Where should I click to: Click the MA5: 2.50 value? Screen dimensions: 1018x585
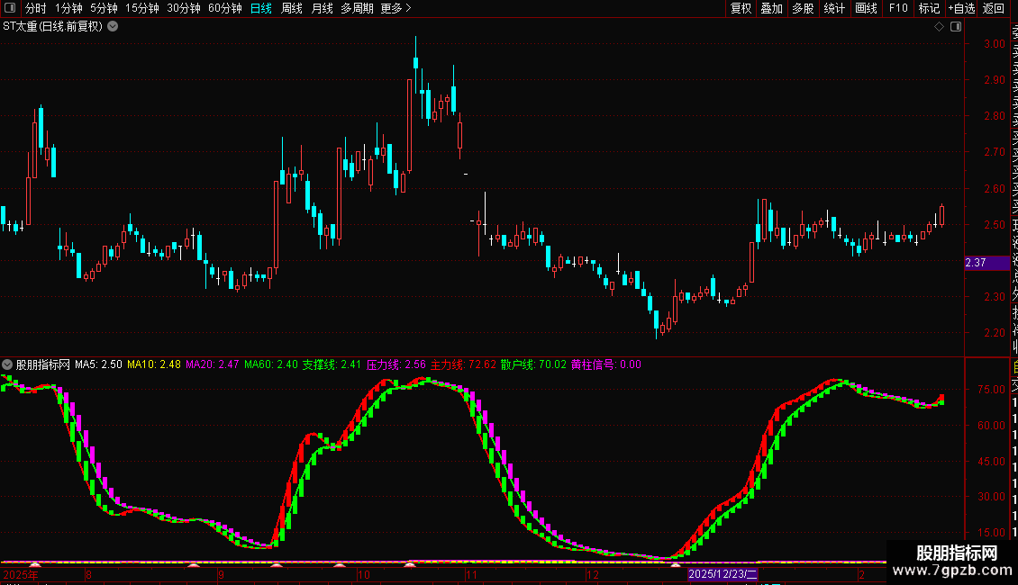coord(98,364)
